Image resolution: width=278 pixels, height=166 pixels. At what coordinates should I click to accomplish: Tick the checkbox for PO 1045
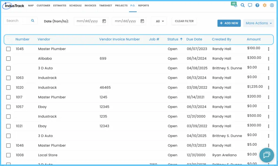[x=8, y=49]
